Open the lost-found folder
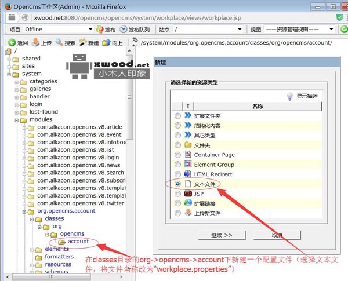The width and height of the screenshot is (348, 281). pyautogui.click(x=43, y=112)
